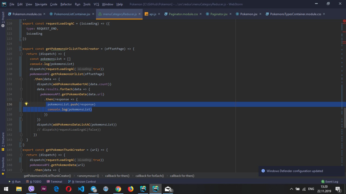Image resolution: width=346 pixels, height=194 pixels.
Task: Close the api.js editor tab
Action: coord(159,14)
